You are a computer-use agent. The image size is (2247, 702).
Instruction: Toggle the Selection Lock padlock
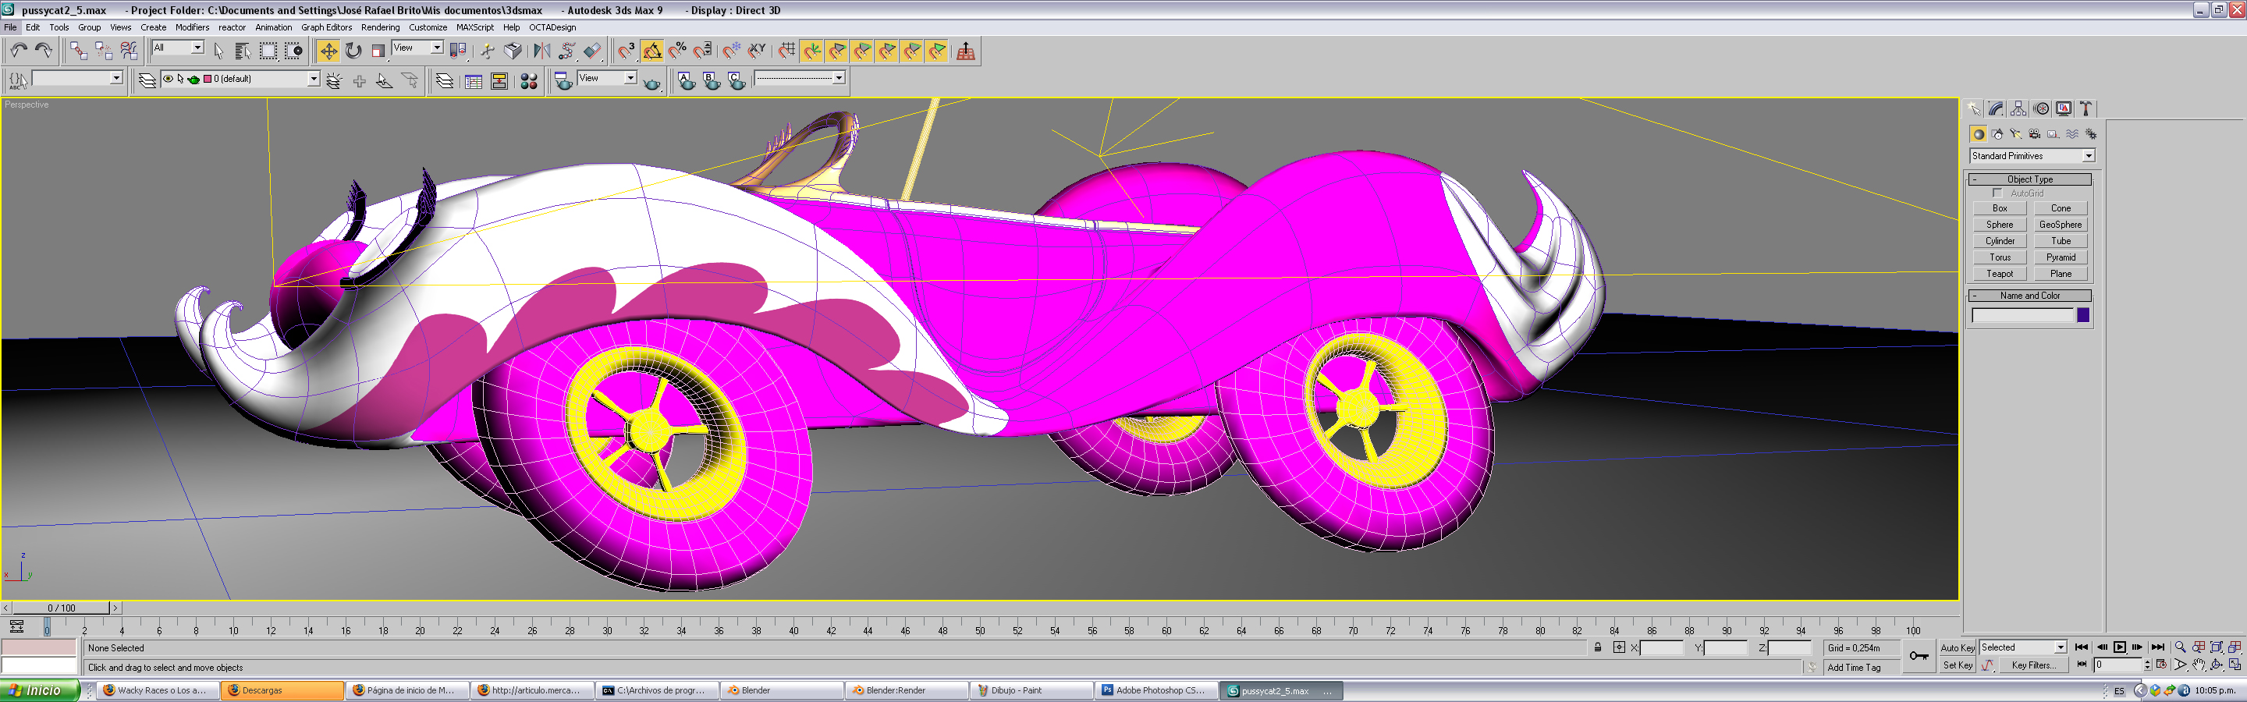1597,648
